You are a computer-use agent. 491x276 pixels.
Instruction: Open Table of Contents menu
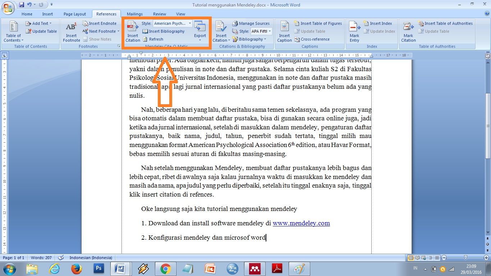point(13,32)
